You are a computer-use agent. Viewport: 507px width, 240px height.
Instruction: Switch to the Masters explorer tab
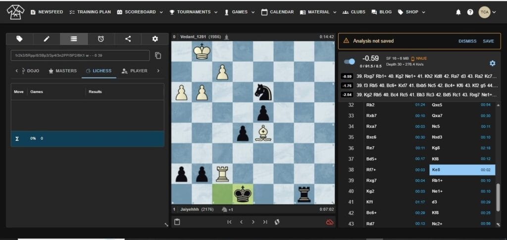[x=62, y=71]
